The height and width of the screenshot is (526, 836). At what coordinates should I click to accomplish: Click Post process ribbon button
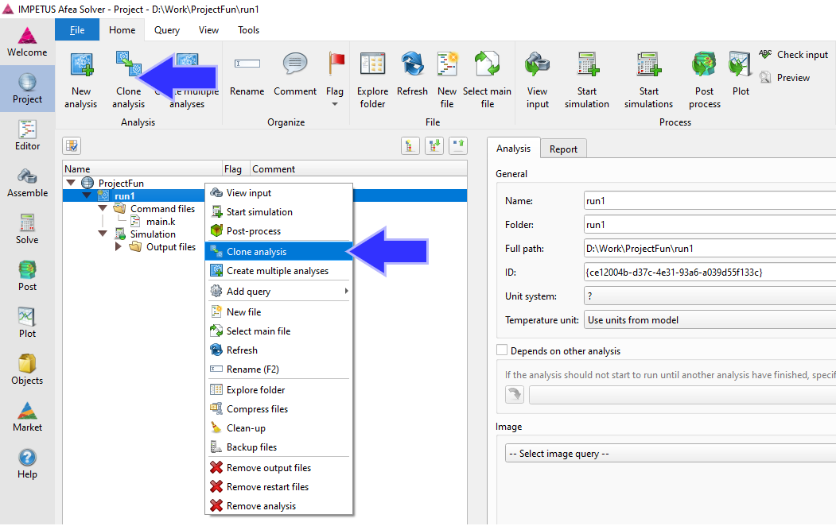(704, 80)
